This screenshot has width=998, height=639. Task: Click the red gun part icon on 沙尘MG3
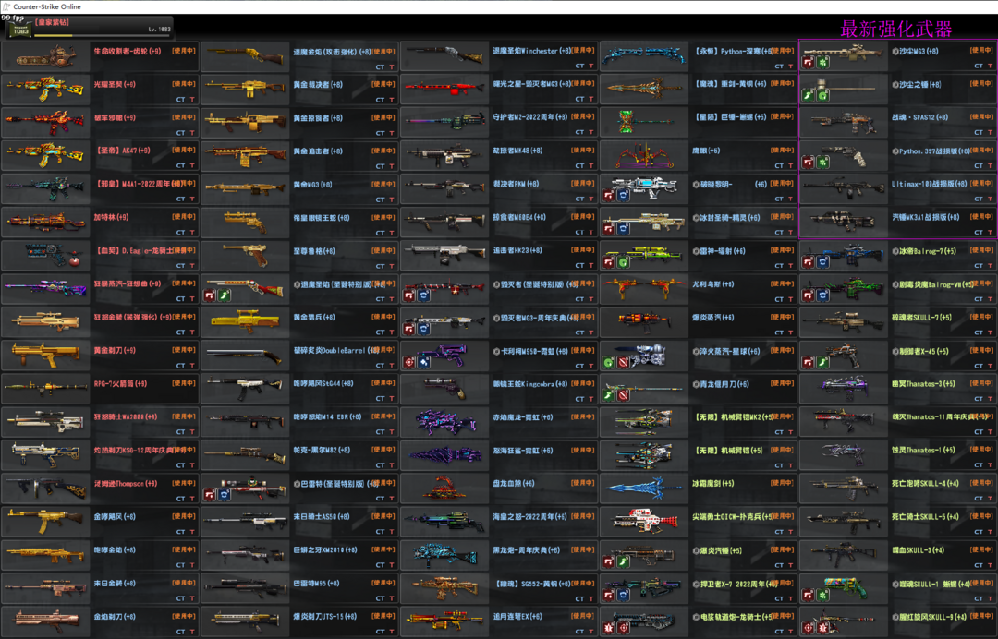pyautogui.click(x=808, y=62)
